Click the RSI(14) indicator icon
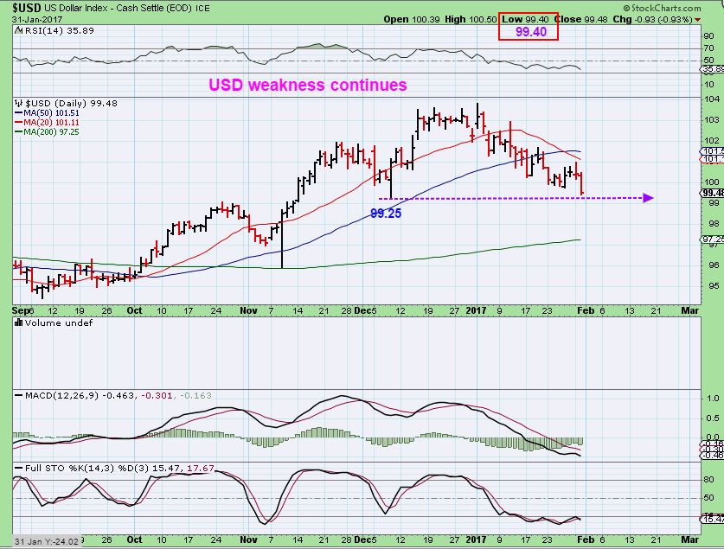 (x=18, y=30)
